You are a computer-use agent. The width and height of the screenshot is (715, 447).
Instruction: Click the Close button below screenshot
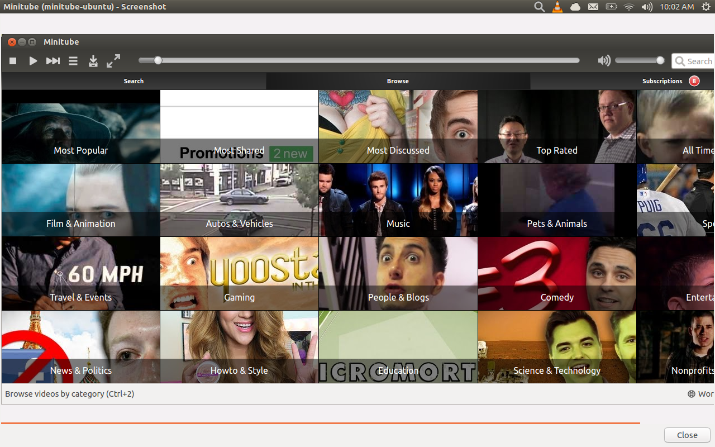click(x=687, y=435)
